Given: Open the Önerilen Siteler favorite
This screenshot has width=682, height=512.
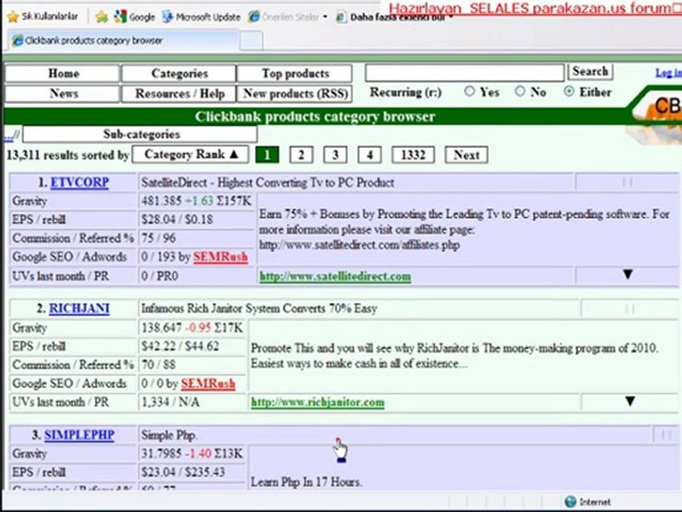Looking at the screenshot, I should (288, 17).
